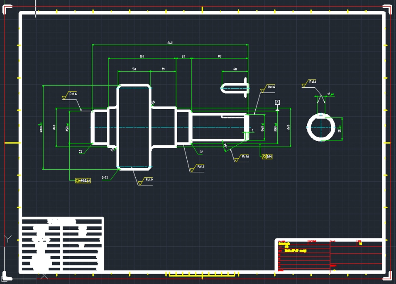Click the 39 dimension text

[x=163, y=69]
